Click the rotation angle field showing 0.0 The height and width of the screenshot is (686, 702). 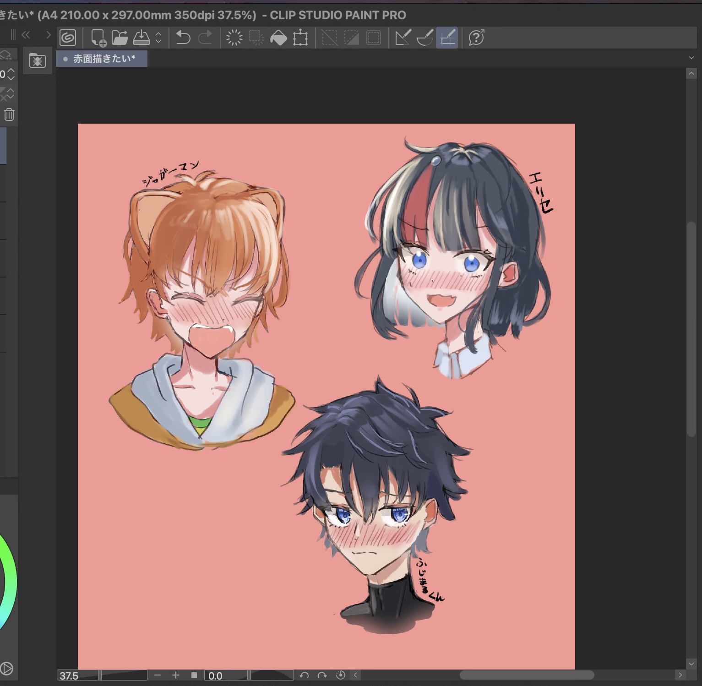click(x=225, y=675)
